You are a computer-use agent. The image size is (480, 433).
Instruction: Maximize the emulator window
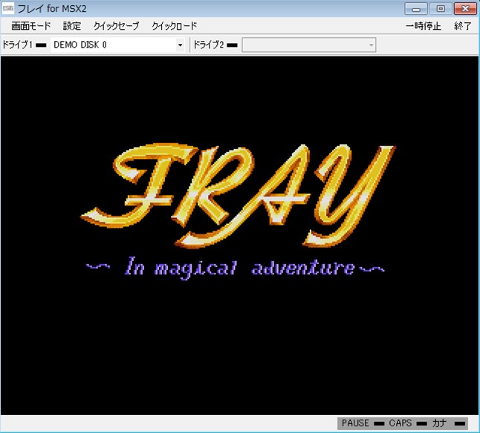(441, 9)
